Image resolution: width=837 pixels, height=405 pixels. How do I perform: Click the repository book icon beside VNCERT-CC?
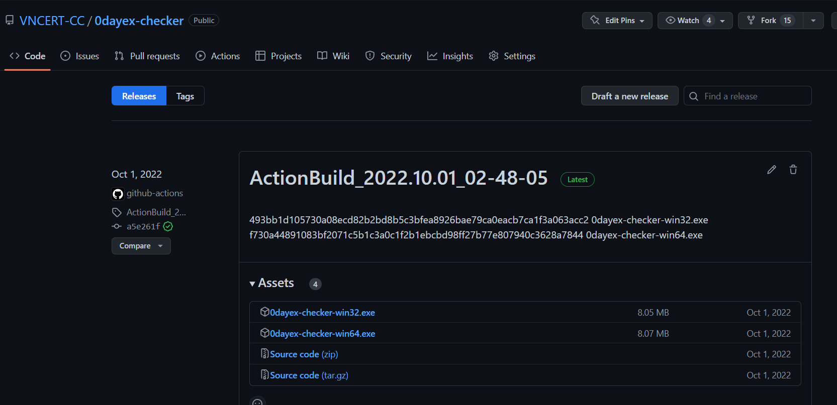(x=10, y=21)
